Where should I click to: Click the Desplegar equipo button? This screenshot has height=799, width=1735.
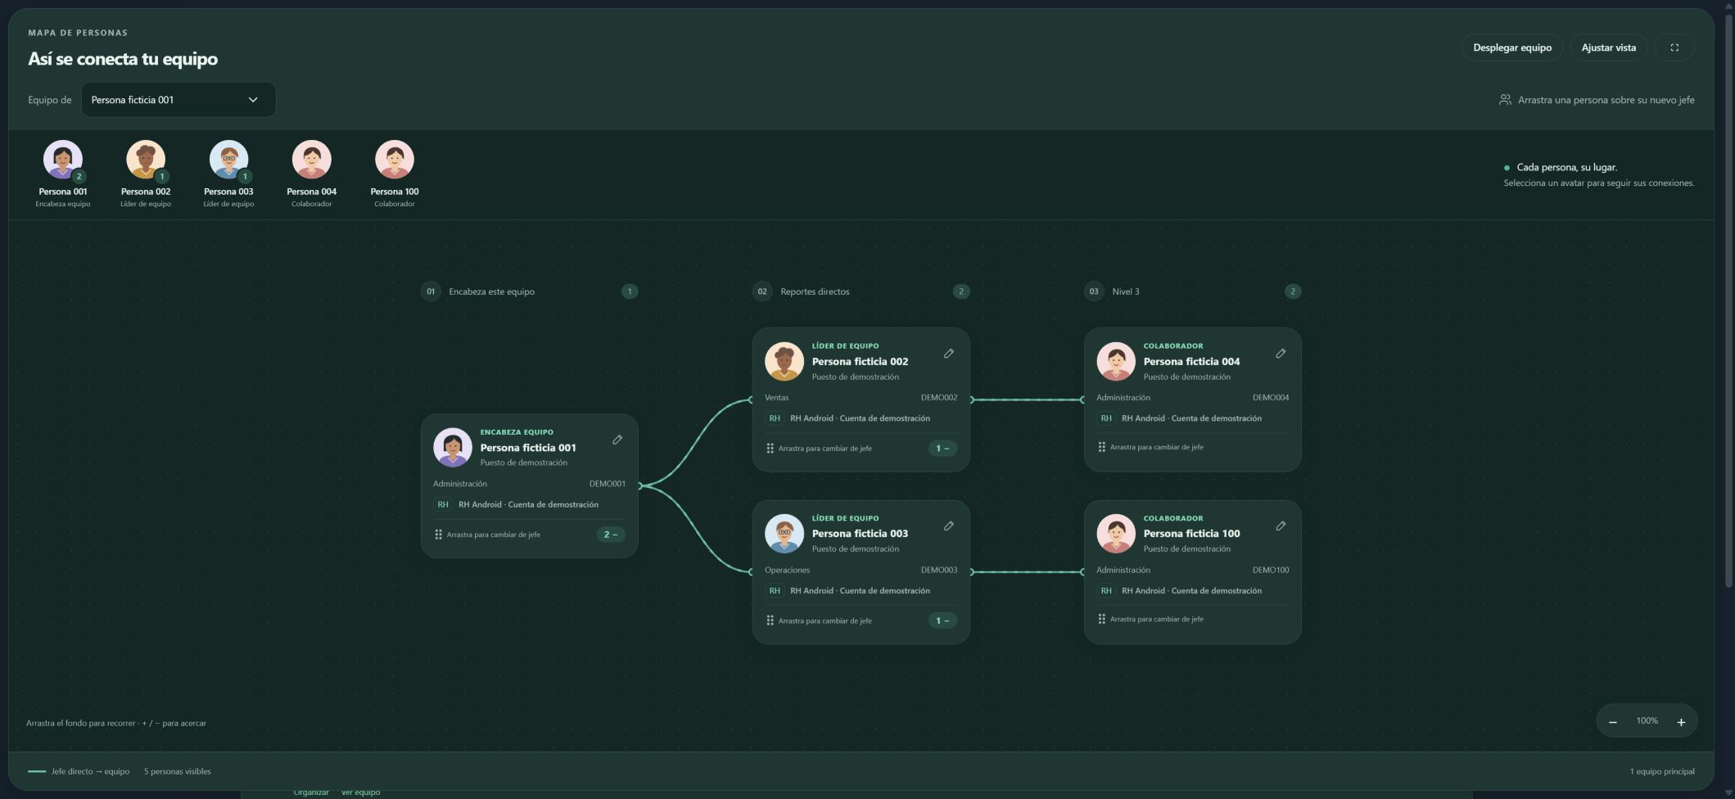click(1512, 47)
